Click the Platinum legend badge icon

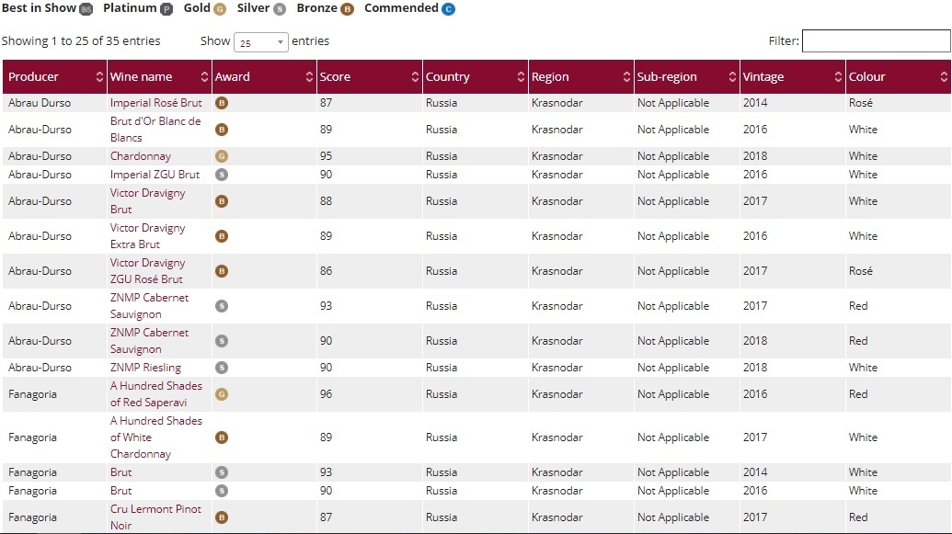(x=166, y=9)
